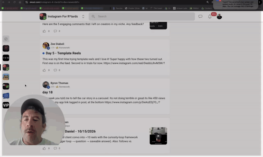Open the Instagram For R*tards community name
Image resolution: width=263 pixels, height=157 pixels.
(x=63, y=16)
